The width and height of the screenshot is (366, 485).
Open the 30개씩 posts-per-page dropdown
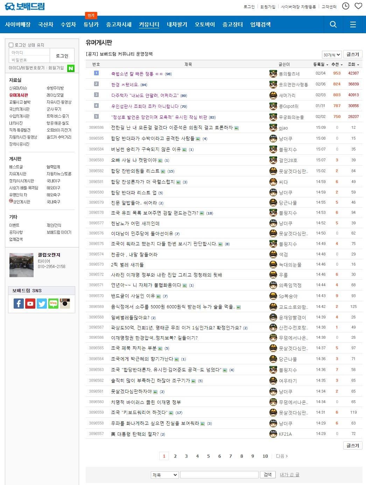331,55
